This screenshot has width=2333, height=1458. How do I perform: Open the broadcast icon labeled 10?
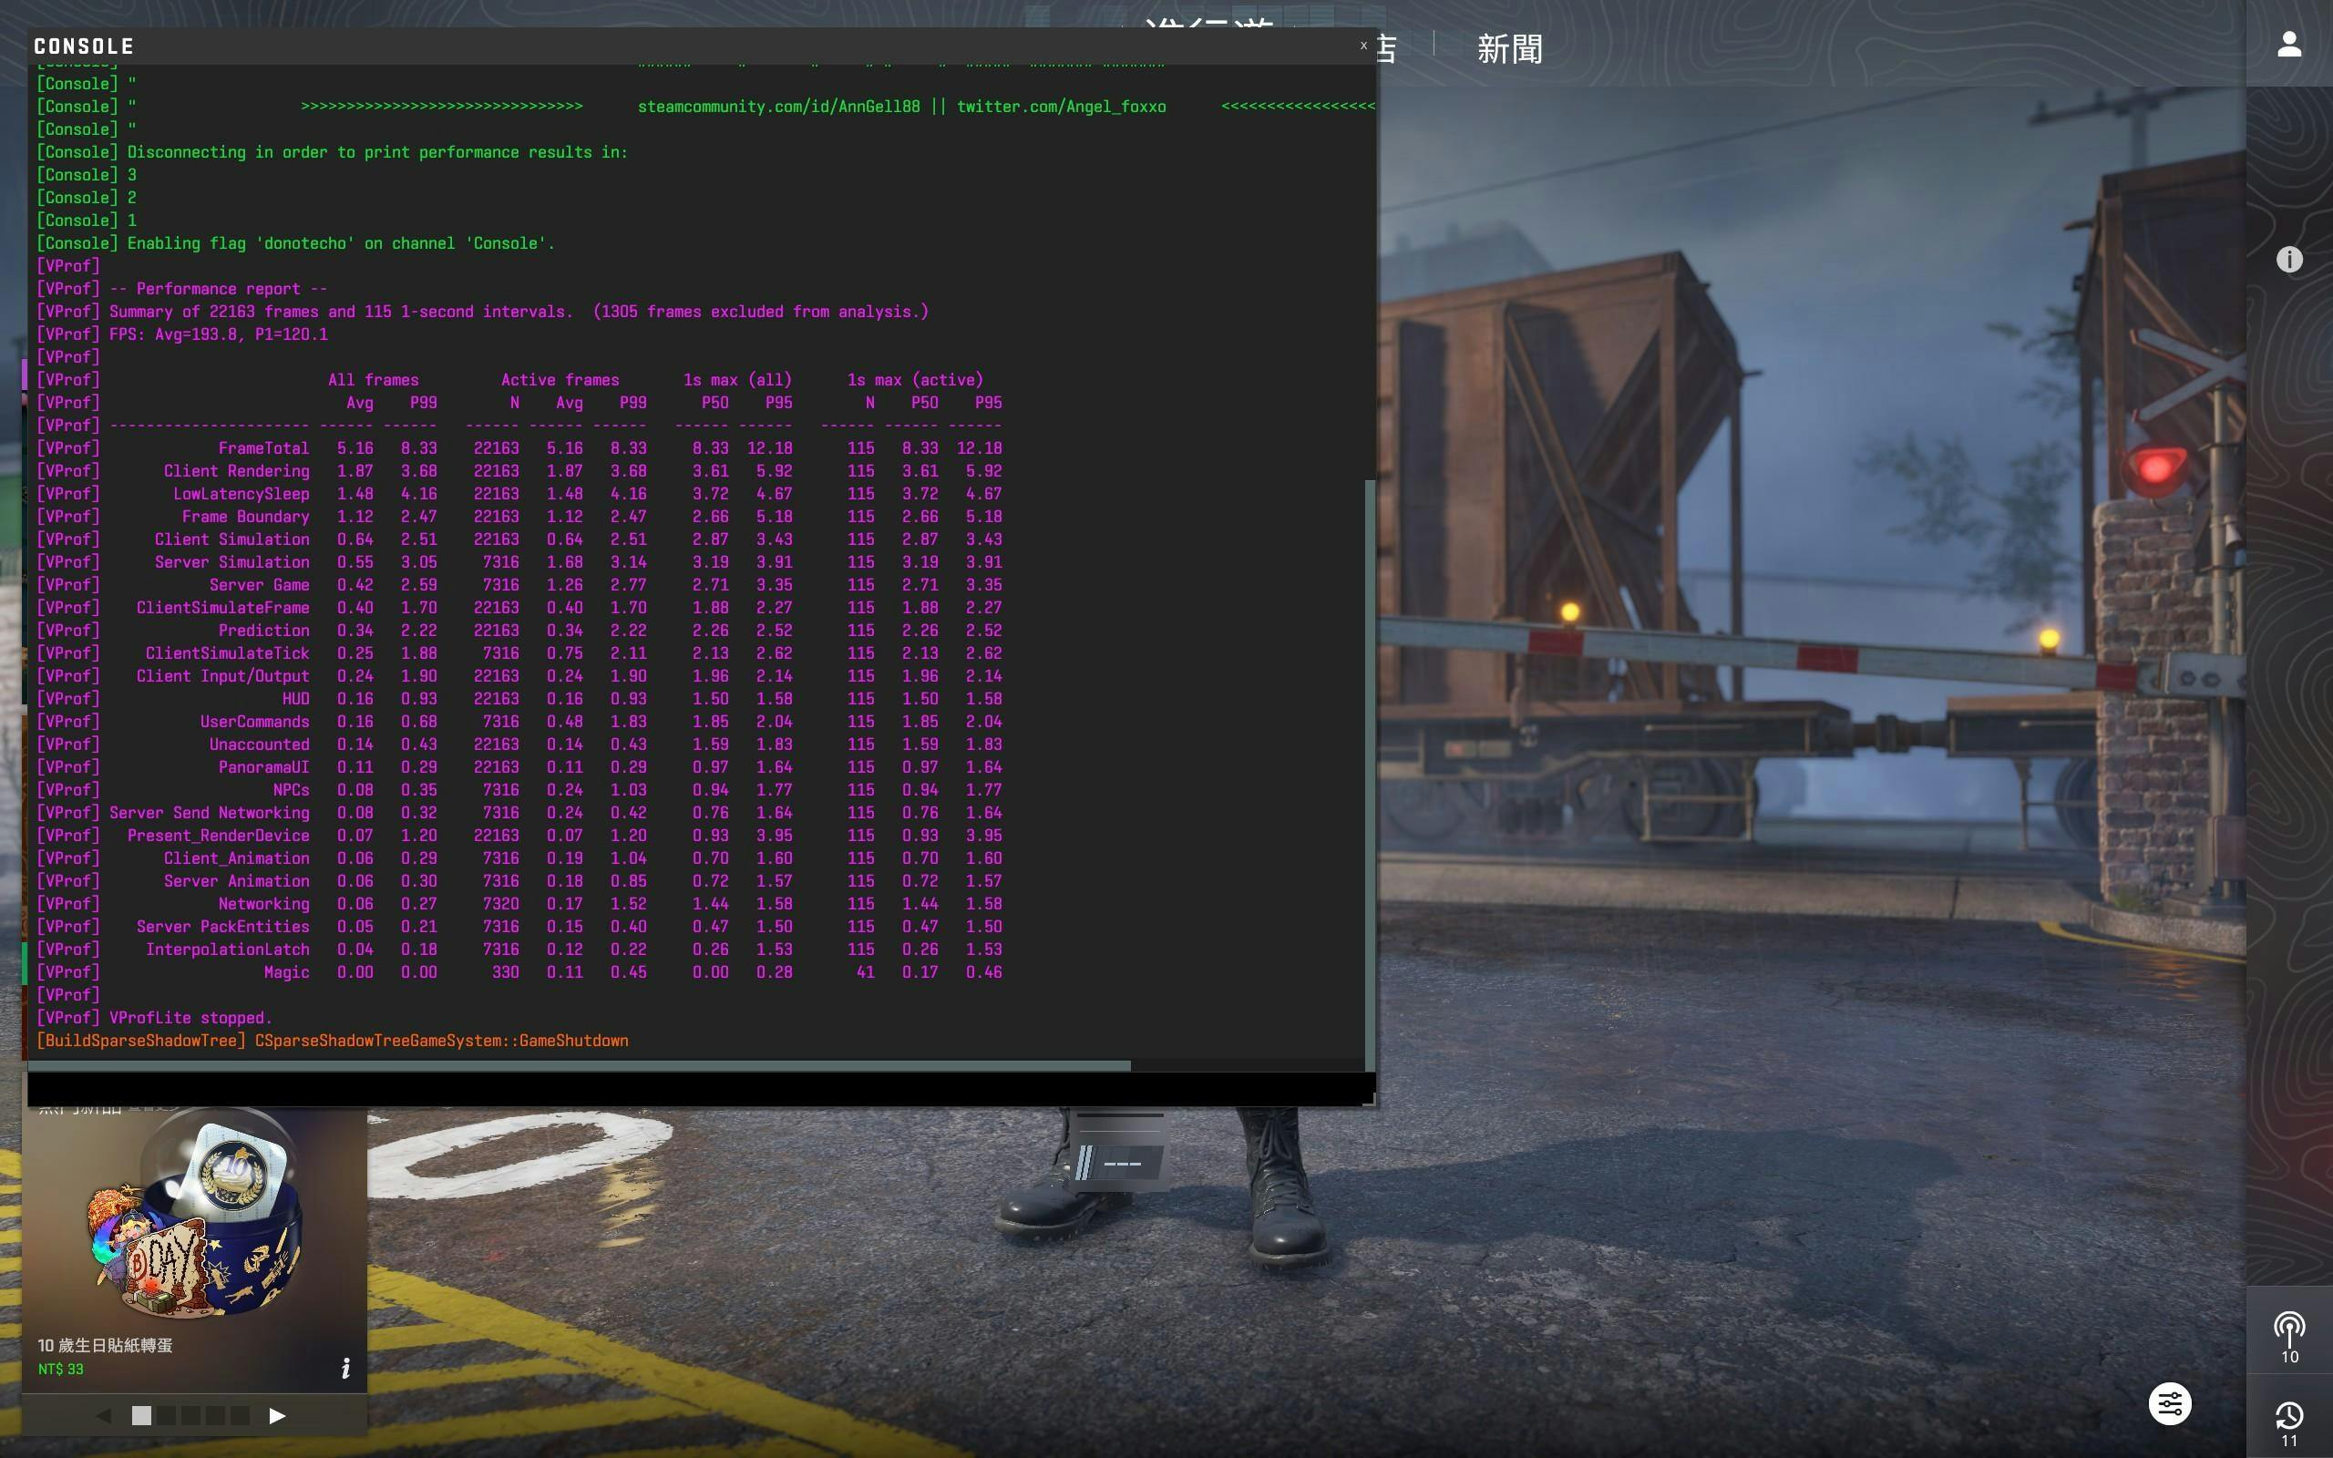tap(2288, 1338)
